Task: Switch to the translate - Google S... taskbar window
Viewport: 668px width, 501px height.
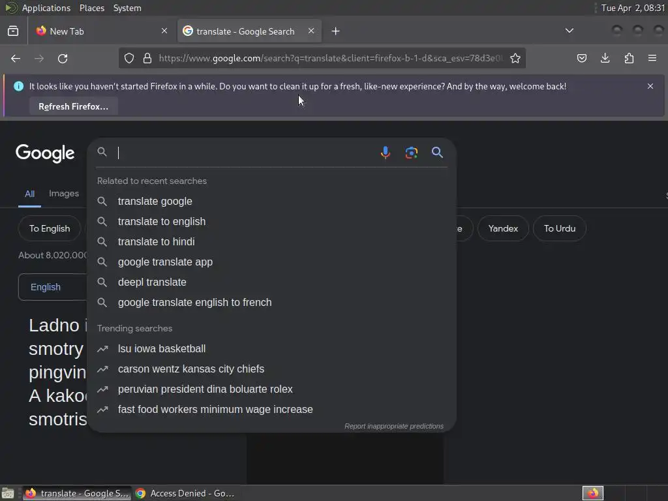Action: (x=77, y=493)
